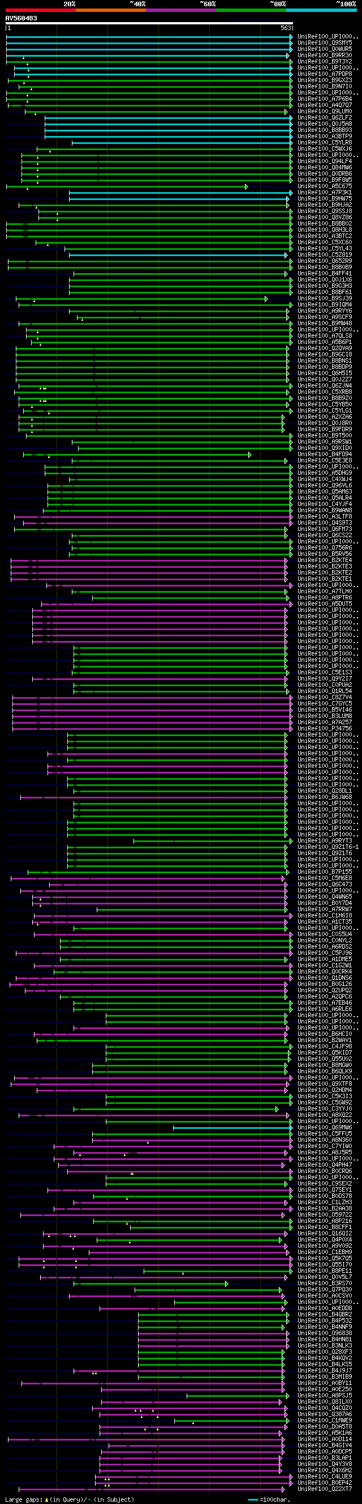Select hit label UniRef100_A5C675
Image resolution: width=362 pixels, height=1504 pixels.
tap(325, 186)
